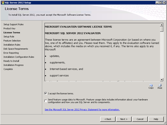The image size is (167, 125).
Task: Click the license text scroll up arrow
Action: (x=162, y=25)
